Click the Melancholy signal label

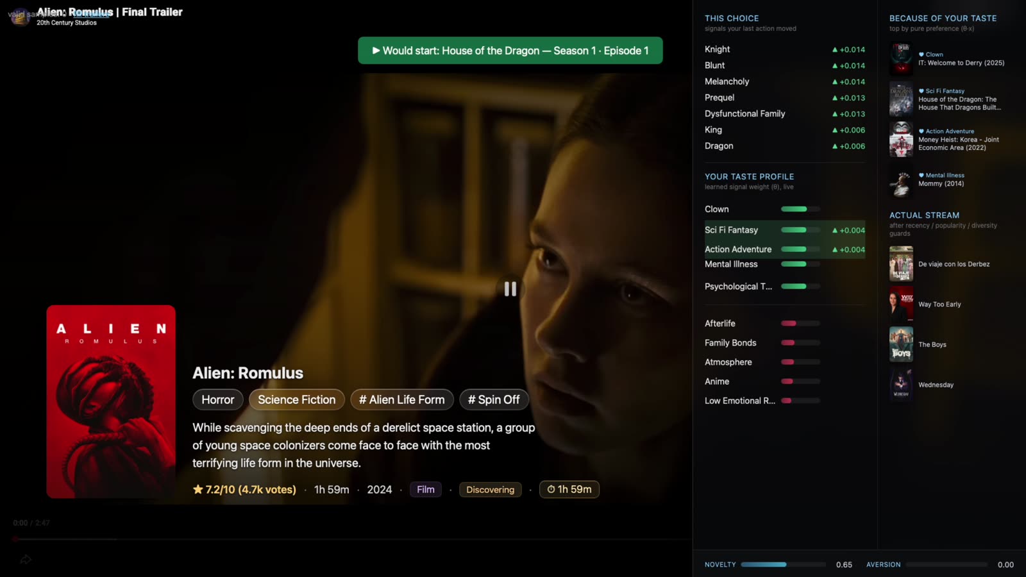(727, 81)
